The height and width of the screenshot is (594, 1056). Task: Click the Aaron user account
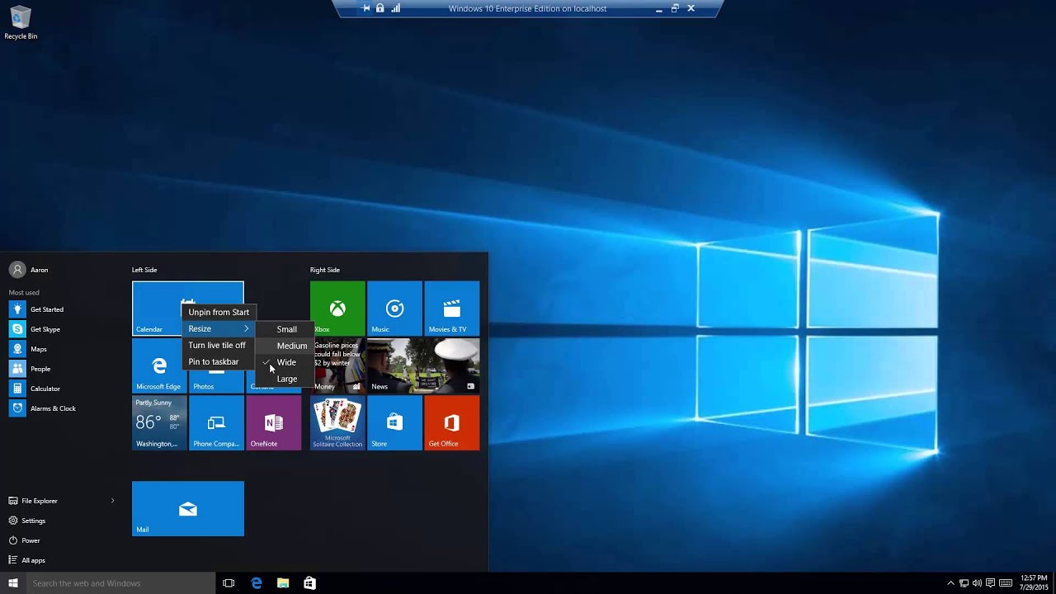[29, 270]
